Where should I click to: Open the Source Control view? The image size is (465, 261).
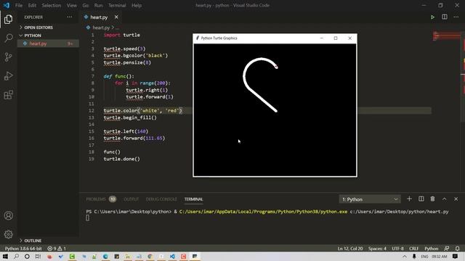pyautogui.click(x=8, y=57)
